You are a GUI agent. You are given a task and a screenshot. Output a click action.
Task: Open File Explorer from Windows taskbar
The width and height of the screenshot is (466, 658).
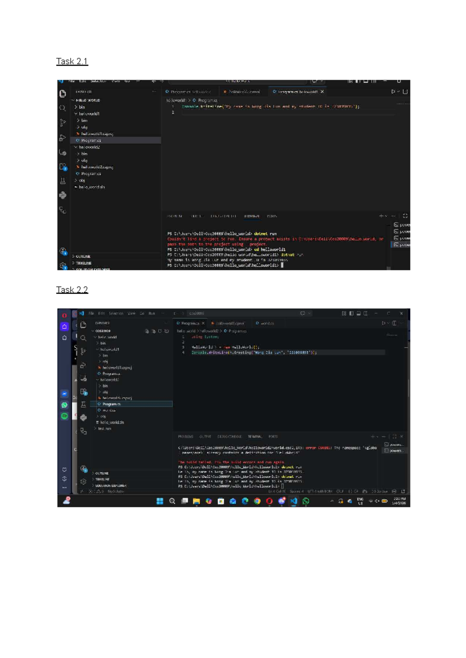coord(196,501)
